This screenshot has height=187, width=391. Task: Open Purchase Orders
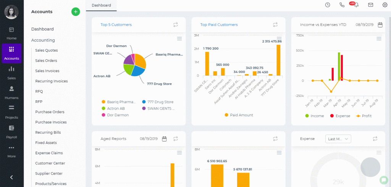[x=50, y=112]
